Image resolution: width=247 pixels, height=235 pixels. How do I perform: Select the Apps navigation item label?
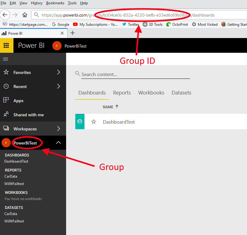click(18, 101)
